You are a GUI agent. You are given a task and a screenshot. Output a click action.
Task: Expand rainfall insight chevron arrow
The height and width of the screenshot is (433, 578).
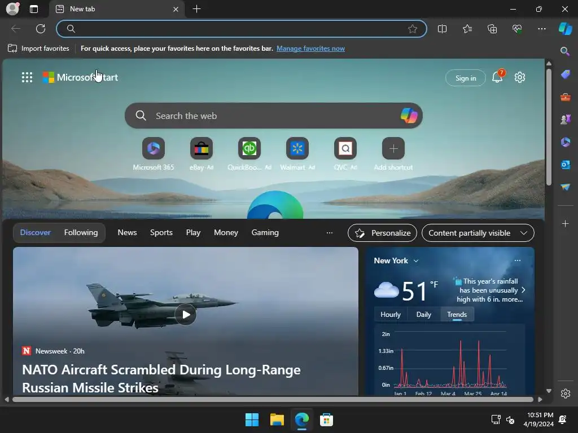[523, 290]
